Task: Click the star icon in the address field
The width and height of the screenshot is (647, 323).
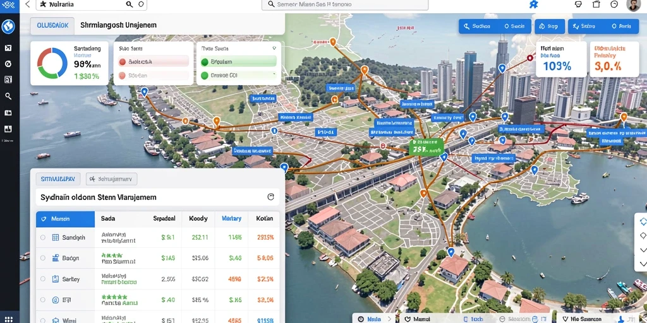Action: coord(43,4)
